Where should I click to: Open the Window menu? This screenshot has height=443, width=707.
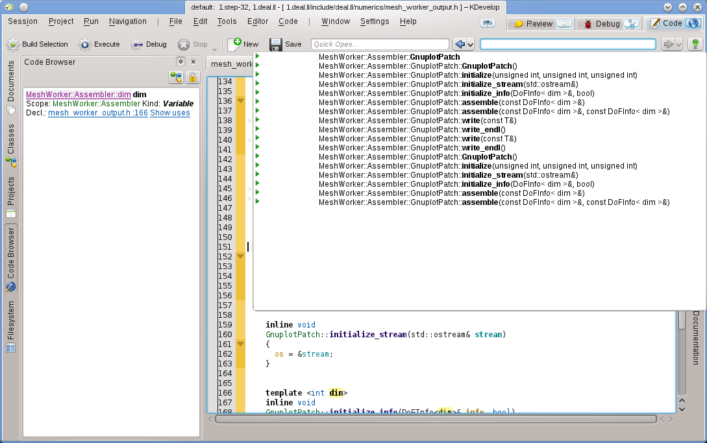[x=336, y=21]
